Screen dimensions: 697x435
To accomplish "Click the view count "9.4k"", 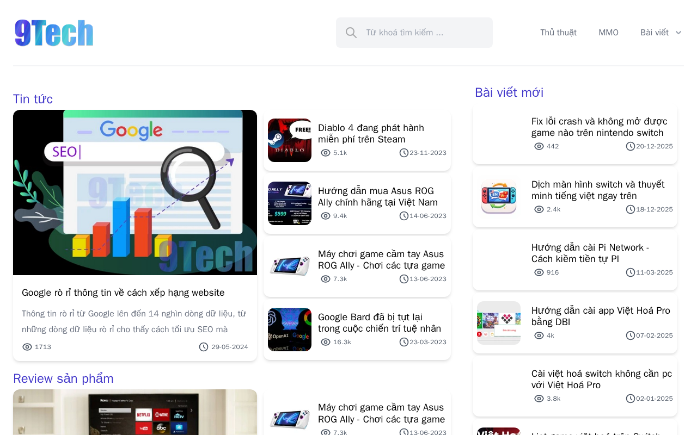I will pyautogui.click(x=340, y=216).
